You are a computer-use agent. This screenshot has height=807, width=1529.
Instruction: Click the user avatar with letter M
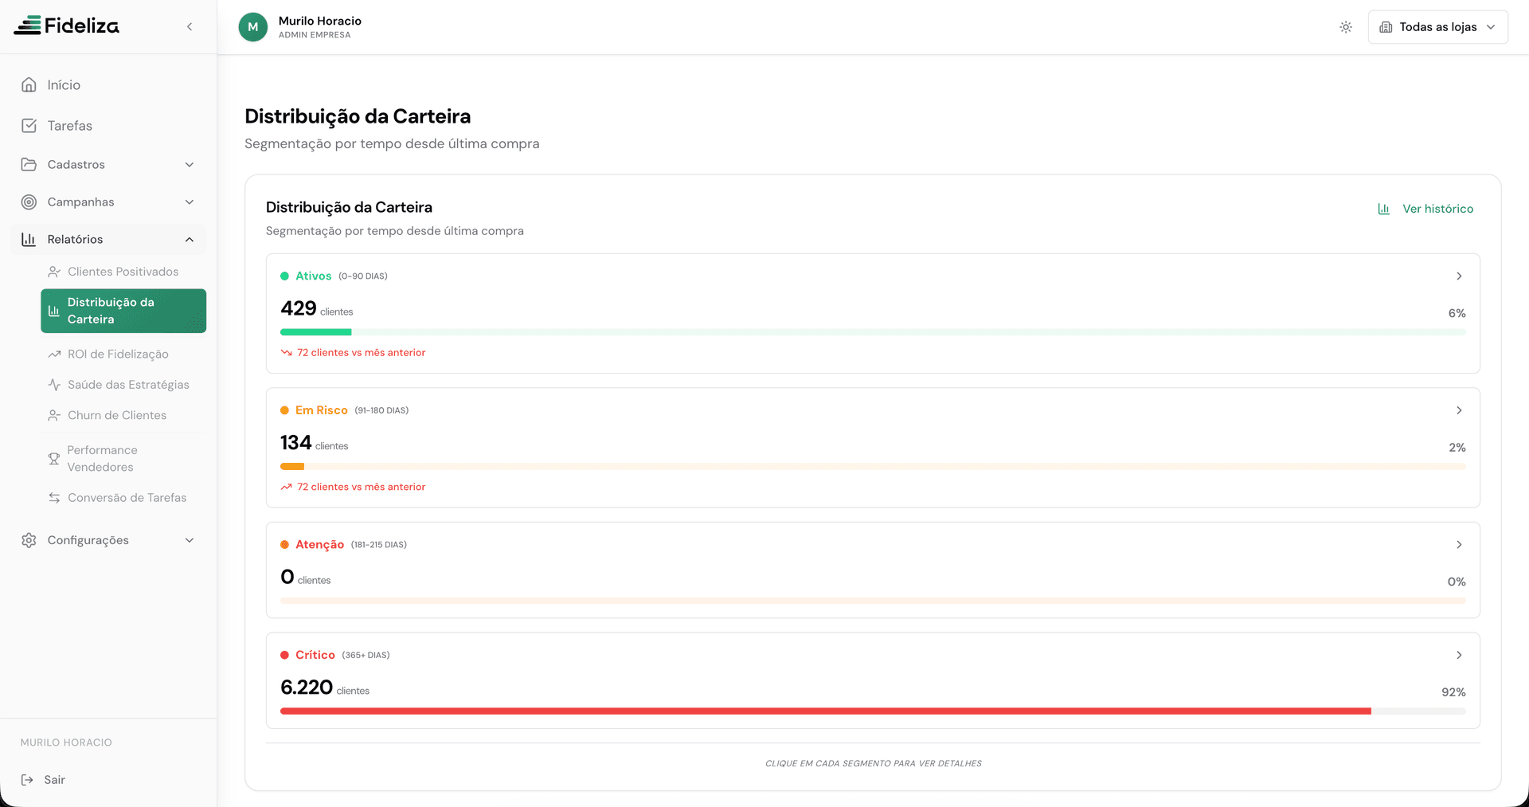pos(253,27)
